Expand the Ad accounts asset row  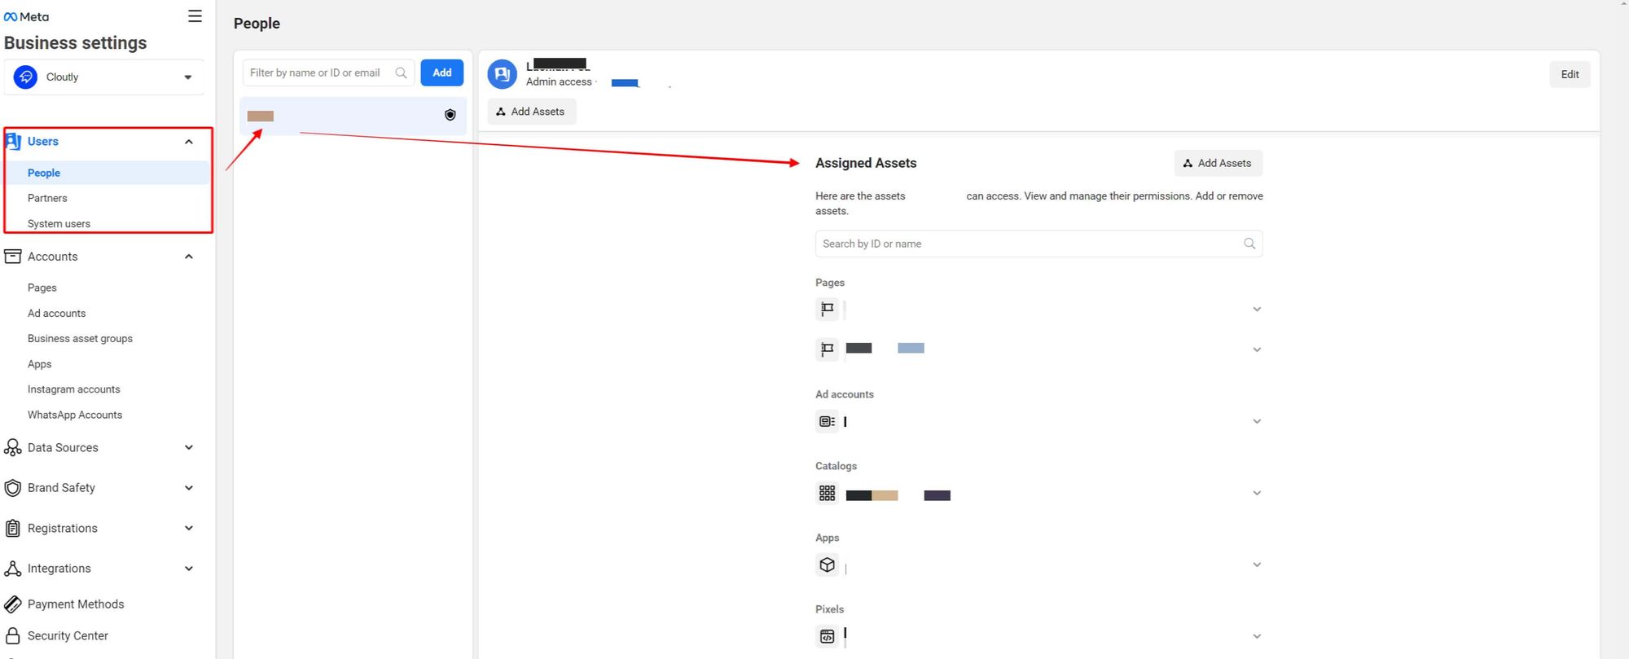point(1256,421)
